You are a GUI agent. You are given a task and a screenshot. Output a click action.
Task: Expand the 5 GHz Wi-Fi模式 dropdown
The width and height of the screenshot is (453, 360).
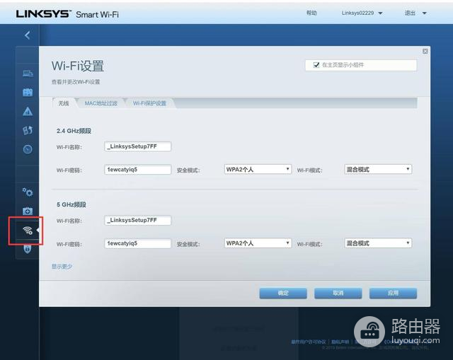[378, 243]
